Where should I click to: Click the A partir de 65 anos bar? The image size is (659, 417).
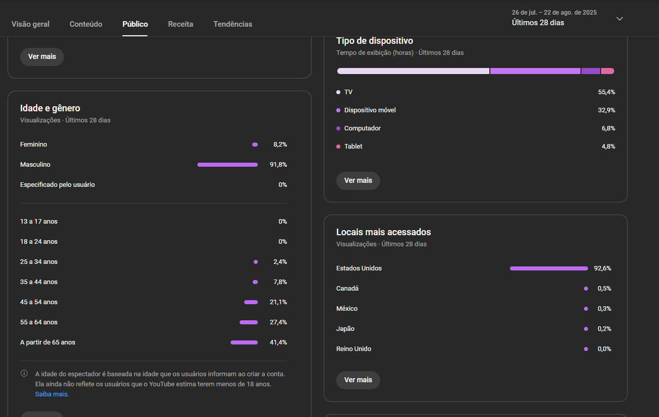(244, 342)
